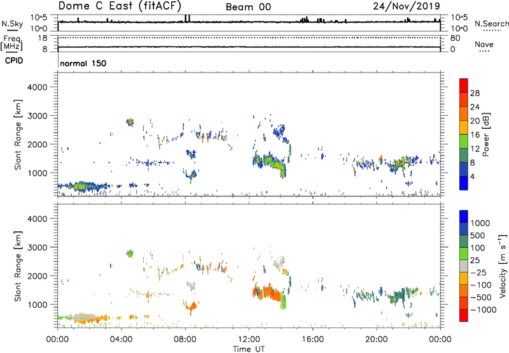Click the dotted line sample under Nave
The height and width of the screenshot is (353, 509).
tap(484, 52)
